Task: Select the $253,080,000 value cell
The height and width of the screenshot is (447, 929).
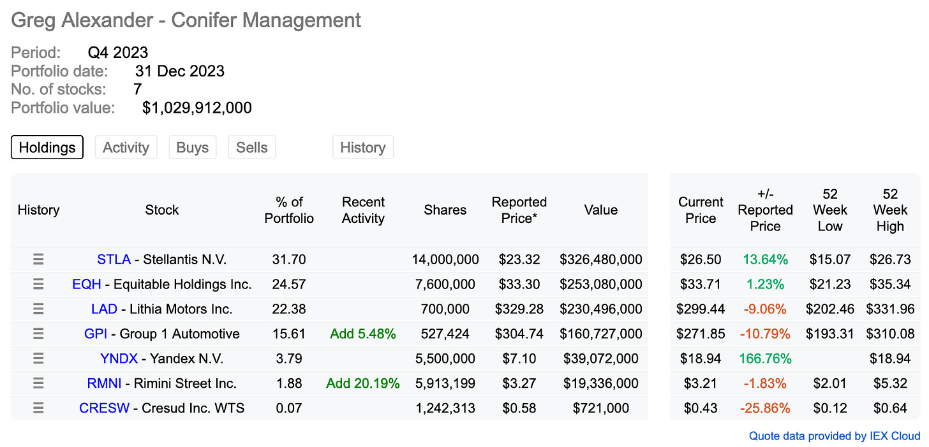Action: click(601, 284)
